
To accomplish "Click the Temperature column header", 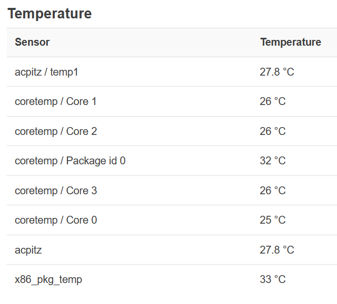I will (290, 43).
